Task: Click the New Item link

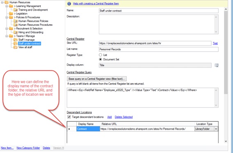Action: click(7, 148)
